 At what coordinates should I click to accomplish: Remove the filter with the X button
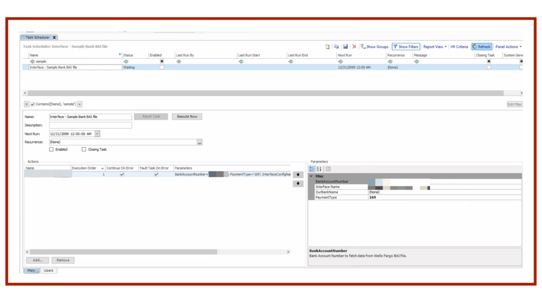click(27, 104)
